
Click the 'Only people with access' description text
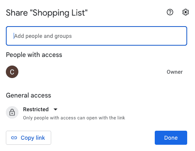(74, 118)
